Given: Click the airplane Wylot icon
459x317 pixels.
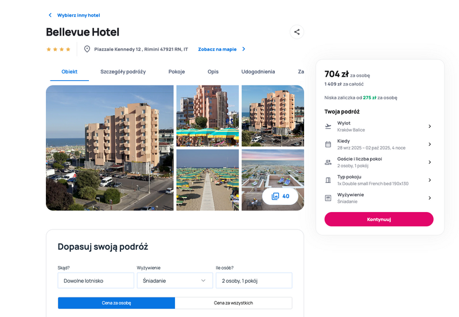Looking at the screenshot, I should (328, 126).
